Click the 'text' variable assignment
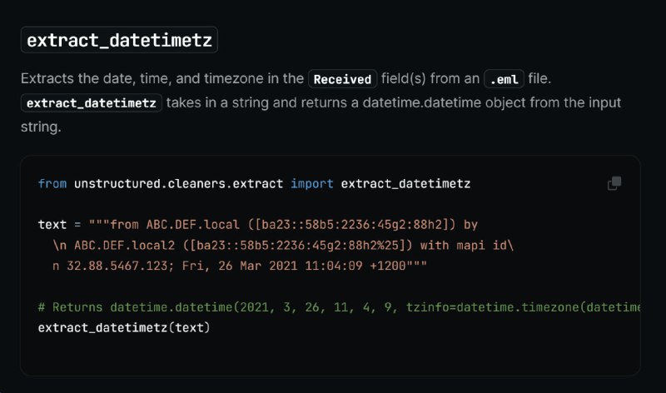The image size is (666, 393). click(52, 224)
